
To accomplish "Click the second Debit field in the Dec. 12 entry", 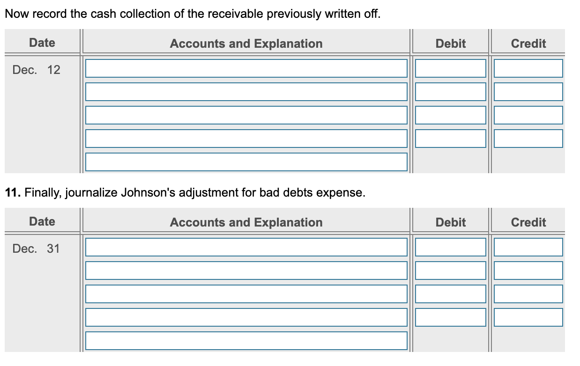I will pyautogui.click(x=450, y=92).
